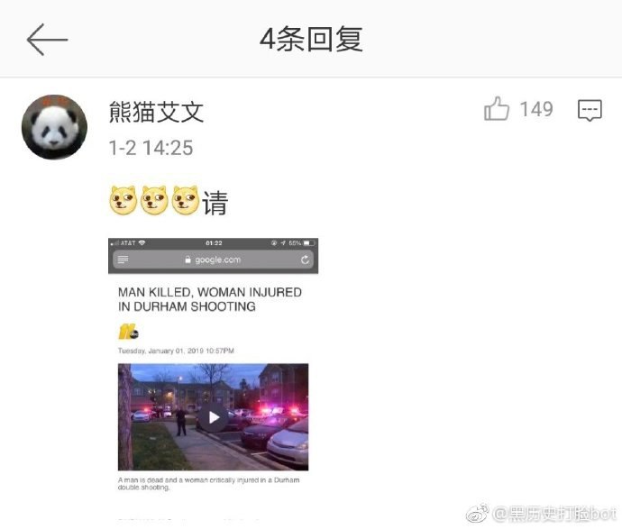
Task: Click reload icon in browser bar
Action: click(305, 260)
